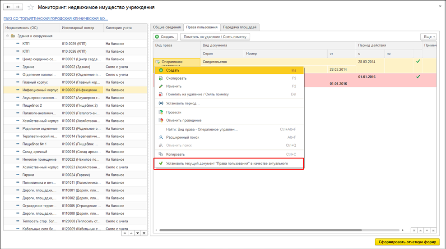The width and height of the screenshot is (446, 249).
Task: Collapse the Здания и сооружения tree group
Action: pos(7,36)
